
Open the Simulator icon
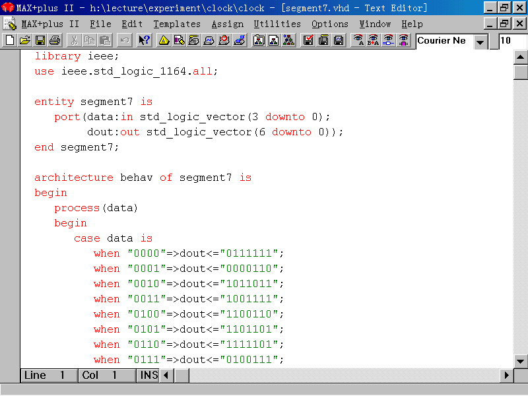coord(209,41)
